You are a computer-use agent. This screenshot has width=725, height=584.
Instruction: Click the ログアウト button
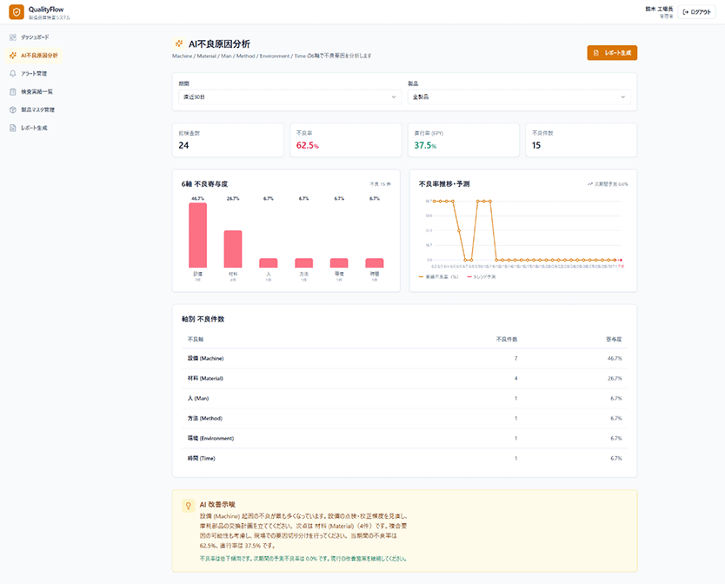point(697,12)
